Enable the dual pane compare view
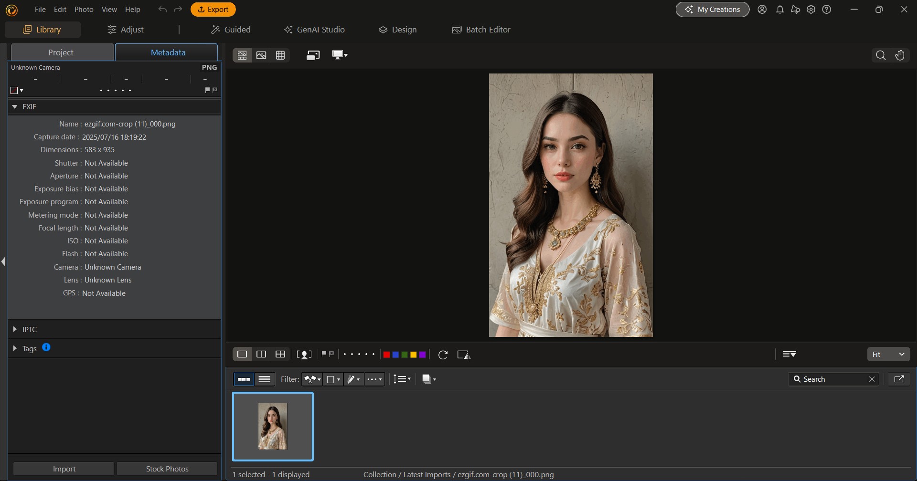 (x=261, y=354)
